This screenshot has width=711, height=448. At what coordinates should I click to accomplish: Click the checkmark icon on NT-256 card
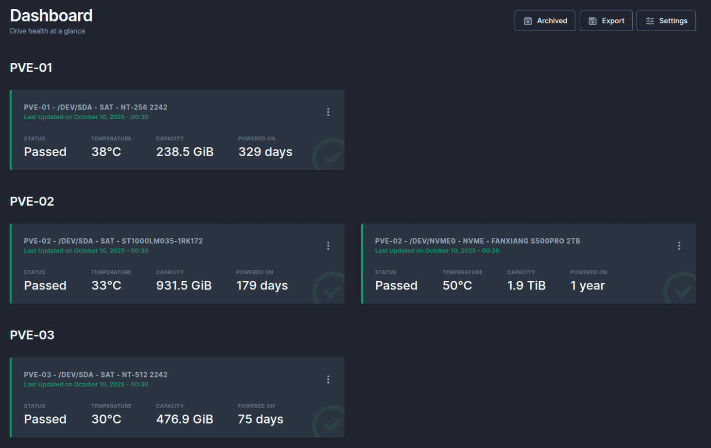(x=330, y=156)
